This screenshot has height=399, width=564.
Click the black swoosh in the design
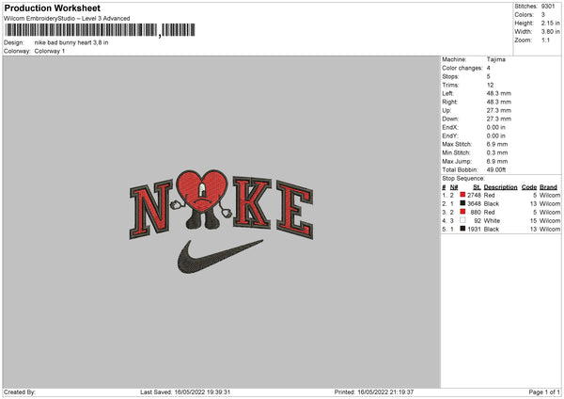click(x=220, y=257)
